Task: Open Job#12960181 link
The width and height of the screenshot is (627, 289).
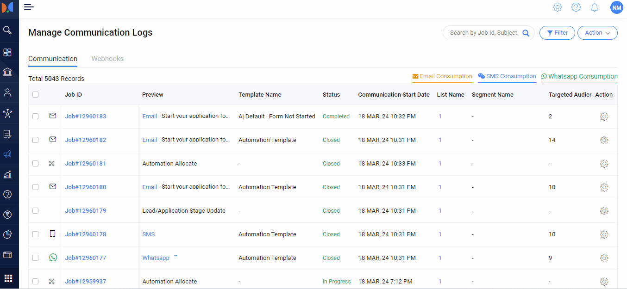Action: coord(86,164)
